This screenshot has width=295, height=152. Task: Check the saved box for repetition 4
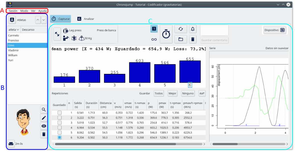(x=59, y=128)
